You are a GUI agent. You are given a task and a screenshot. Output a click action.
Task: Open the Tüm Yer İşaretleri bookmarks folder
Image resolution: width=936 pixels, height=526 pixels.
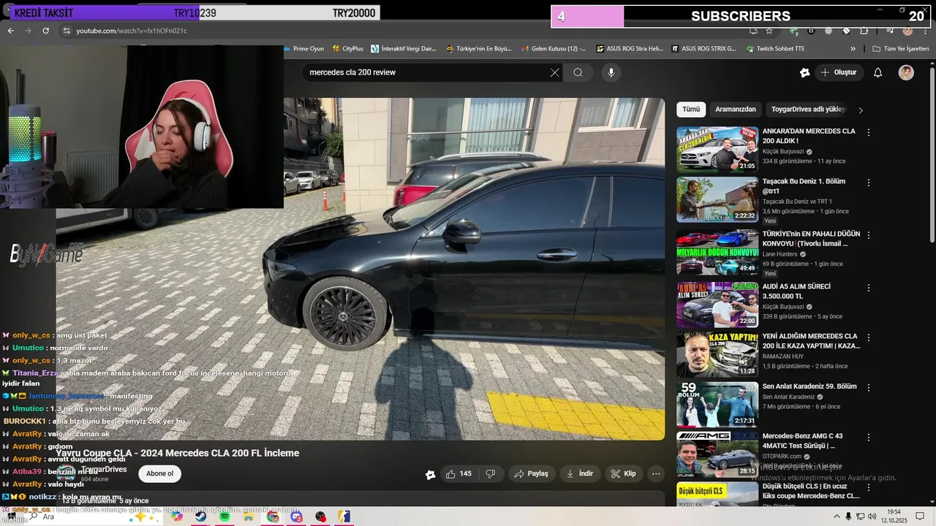900,49
